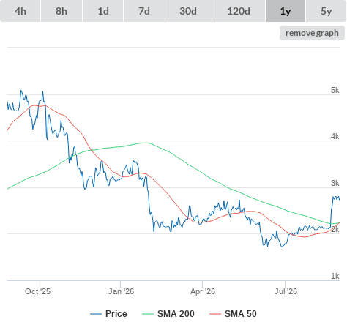The height and width of the screenshot is (333, 347).
Task: Click the Jul '26 axis label
Action: (286, 291)
